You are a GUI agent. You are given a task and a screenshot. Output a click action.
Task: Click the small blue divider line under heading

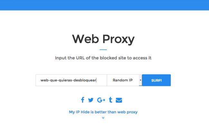pos(103,50)
